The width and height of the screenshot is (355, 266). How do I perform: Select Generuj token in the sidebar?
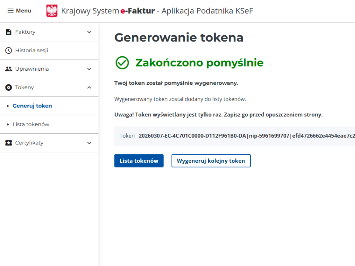(x=32, y=106)
